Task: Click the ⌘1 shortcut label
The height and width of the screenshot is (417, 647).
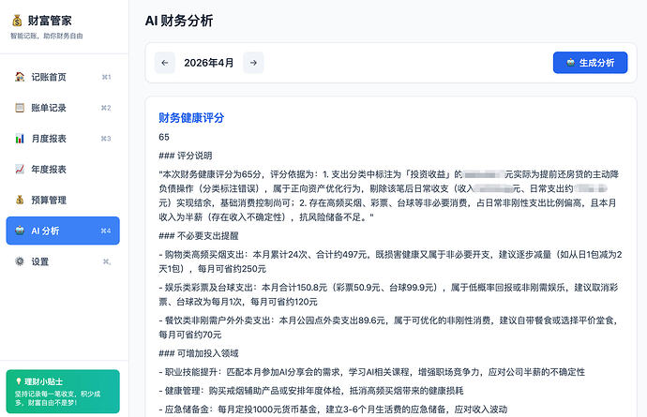Action: (107, 77)
